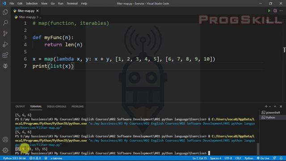This screenshot has width=286, height=161.
Task: Click the terminal scrollbar thumb
Action: pyautogui.click(x=258, y=149)
